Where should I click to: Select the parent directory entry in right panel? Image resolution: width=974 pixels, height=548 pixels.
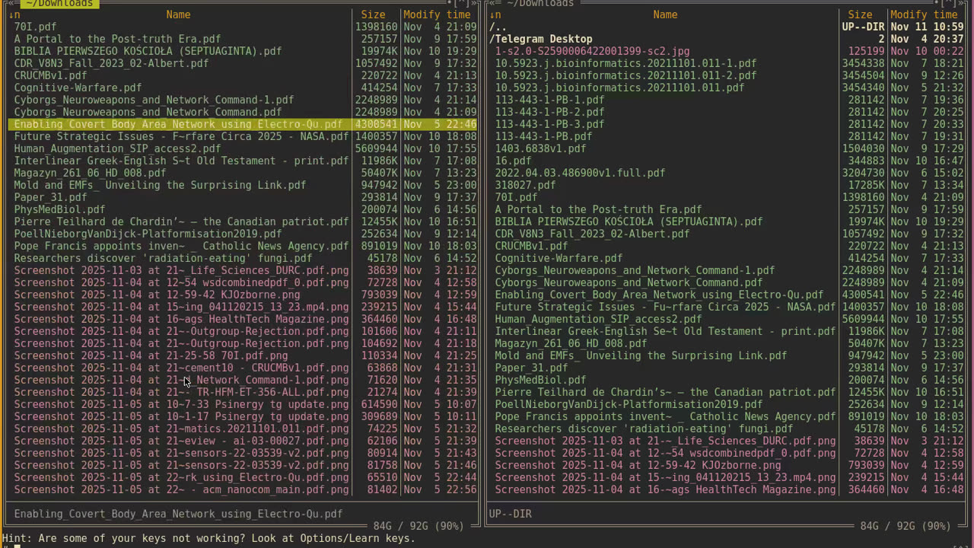[x=498, y=27]
